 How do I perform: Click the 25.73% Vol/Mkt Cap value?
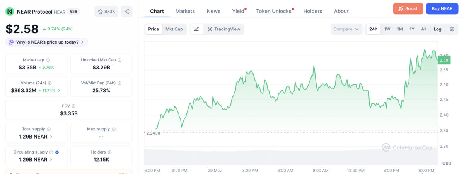click(101, 91)
